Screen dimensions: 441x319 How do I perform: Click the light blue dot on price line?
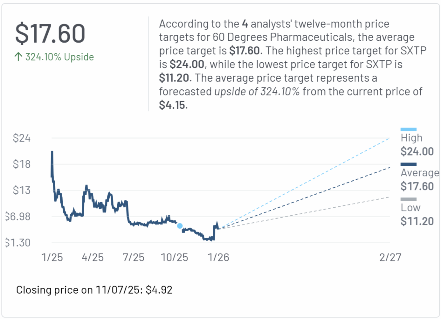click(x=180, y=226)
